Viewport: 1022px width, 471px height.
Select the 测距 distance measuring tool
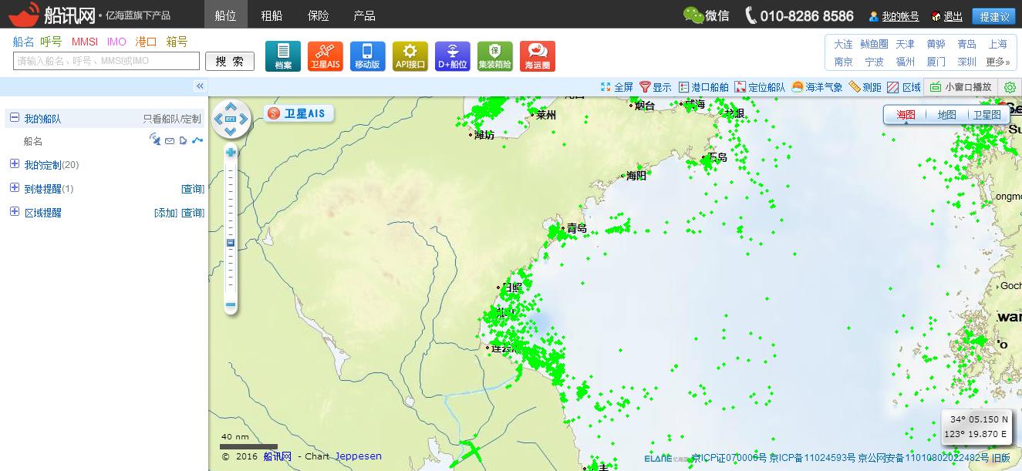pyautogui.click(x=865, y=87)
